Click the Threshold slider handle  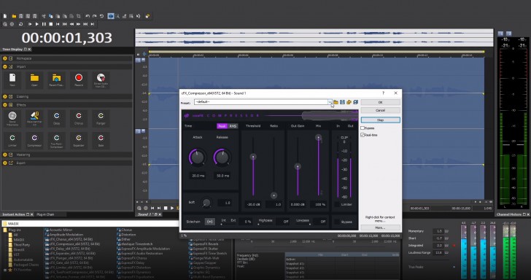coord(253,157)
